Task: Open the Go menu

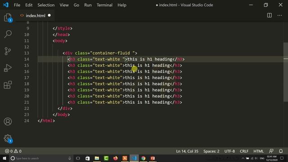Action: (76, 5)
